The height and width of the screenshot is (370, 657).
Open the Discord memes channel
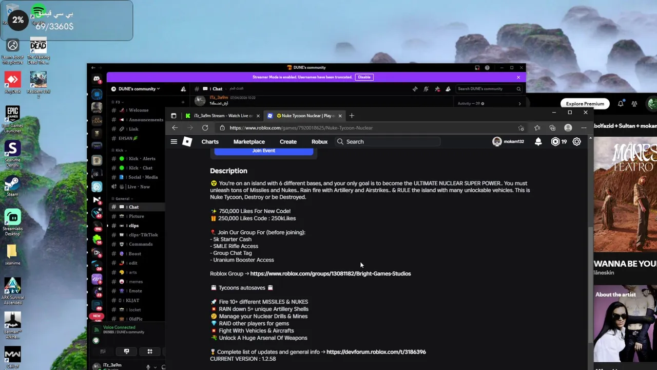(137, 282)
